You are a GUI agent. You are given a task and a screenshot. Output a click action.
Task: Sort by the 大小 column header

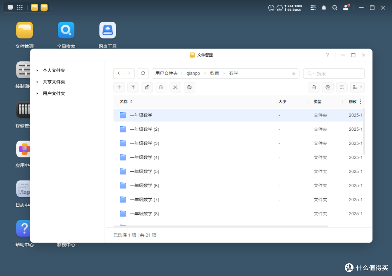pos(282,102)
